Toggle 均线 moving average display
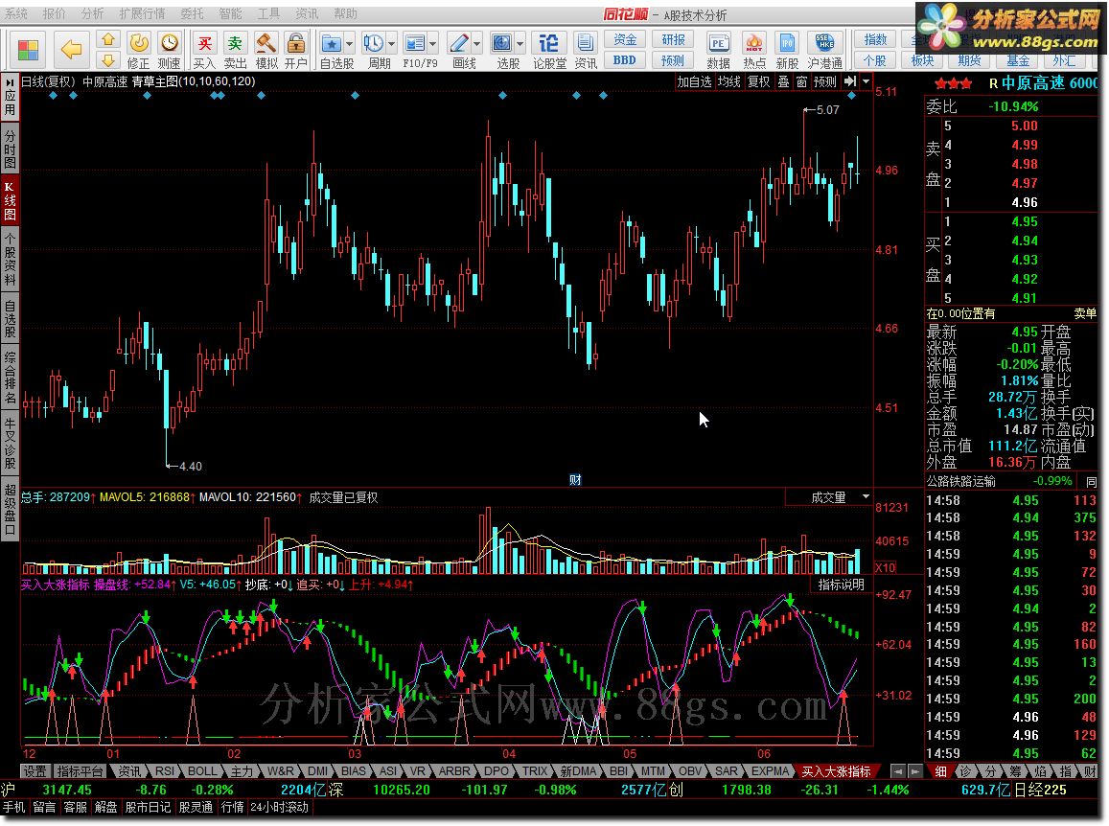 728,82
